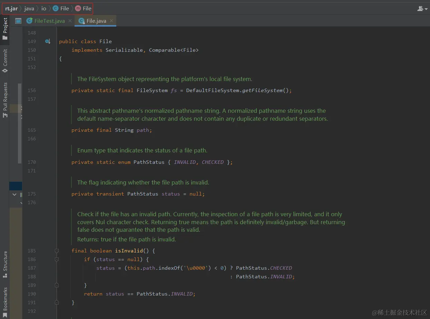Close the File.java tab

pyautogui.click(x=111, y=21)
